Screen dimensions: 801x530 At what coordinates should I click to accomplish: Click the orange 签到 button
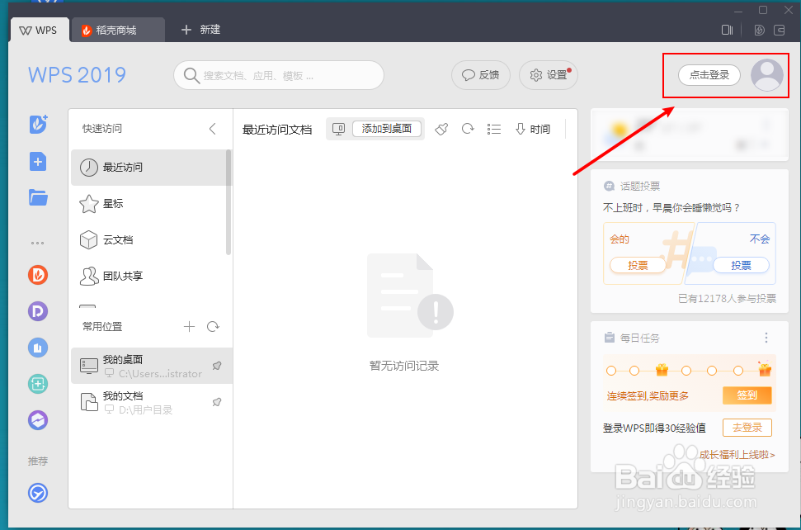(747, 395)
